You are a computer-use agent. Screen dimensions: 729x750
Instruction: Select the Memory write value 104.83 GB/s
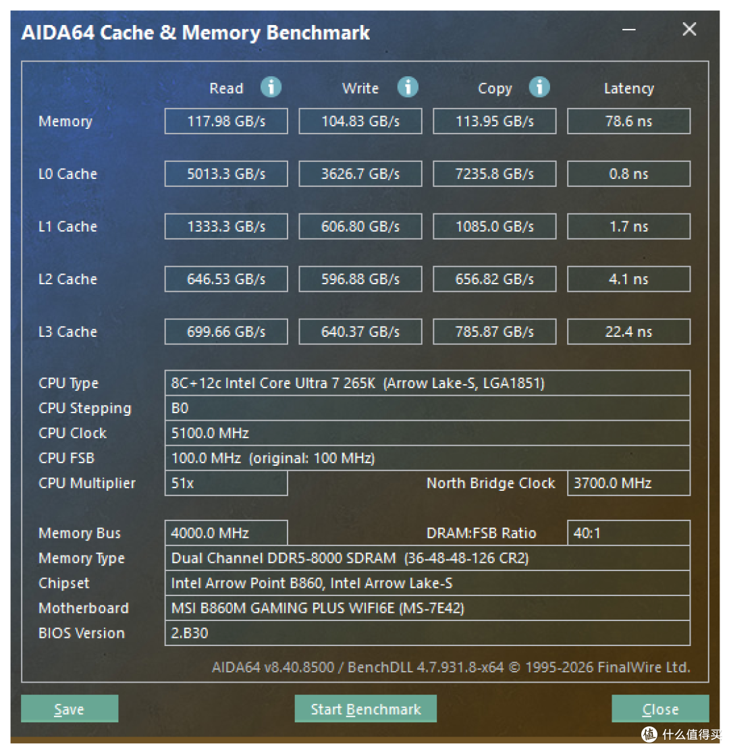(360, 121)
